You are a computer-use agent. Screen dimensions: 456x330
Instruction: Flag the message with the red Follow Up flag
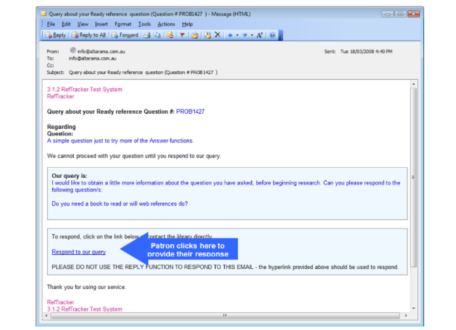click(x=182, y=35)
